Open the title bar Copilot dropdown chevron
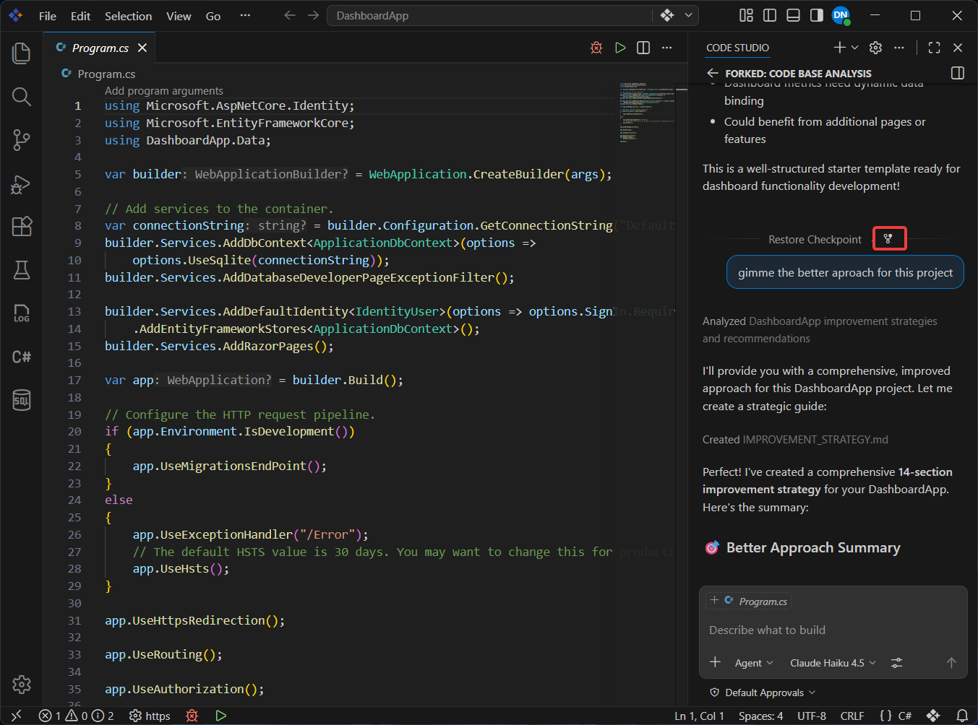The width and height of the screenshot is (978, 725). [689, 15]
